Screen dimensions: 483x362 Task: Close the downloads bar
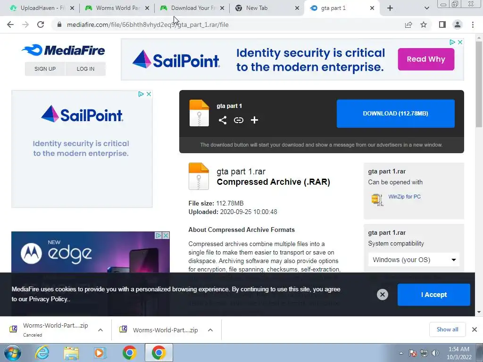(475, 329)
